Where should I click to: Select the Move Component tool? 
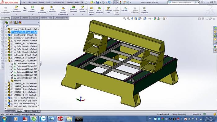coord(52,9)
